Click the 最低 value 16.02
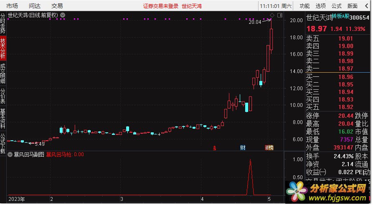 point(346,132)
